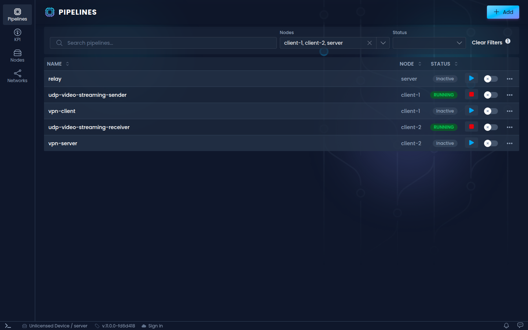Toggle the switch for vpn-server

(491, 143)
